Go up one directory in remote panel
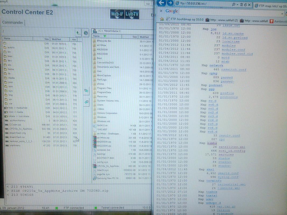Image resolution: width=287 pixels, height=215 pixels. coord(78,33)
